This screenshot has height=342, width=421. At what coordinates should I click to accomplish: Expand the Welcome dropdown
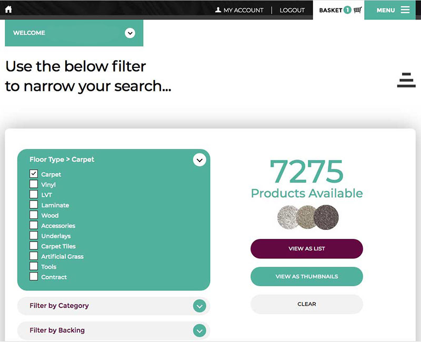130,33
